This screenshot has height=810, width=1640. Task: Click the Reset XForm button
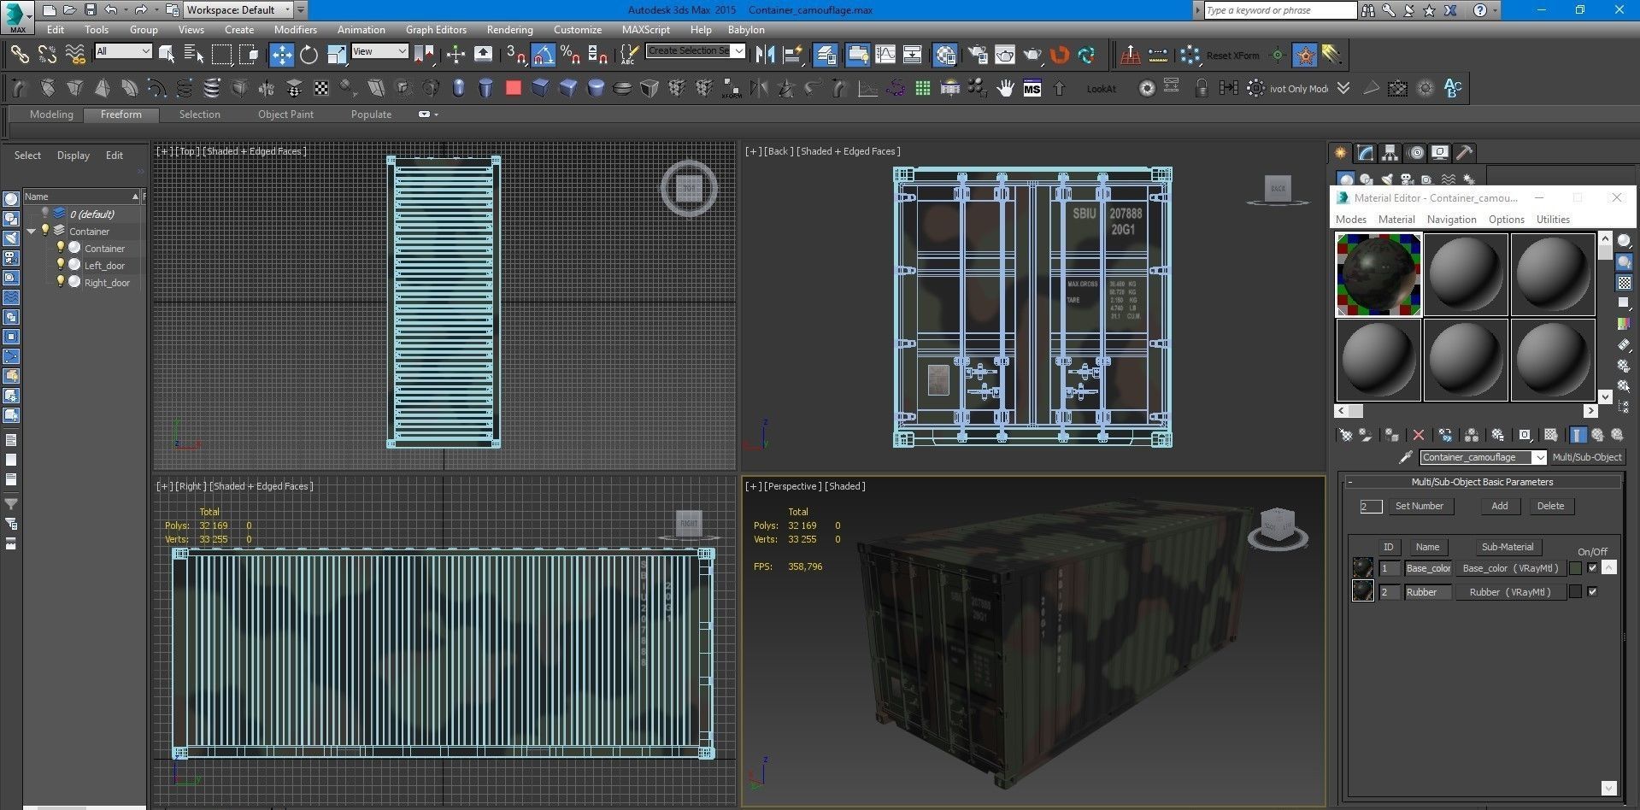click(1232, 56)
